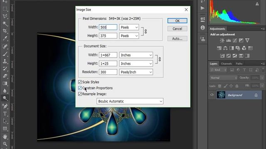Select the Horizontal Type tool
The width and height of the screenshot is (266, 149).
[5, 114]
